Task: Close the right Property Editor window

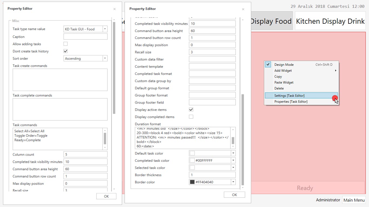Action: click(243, 9)
